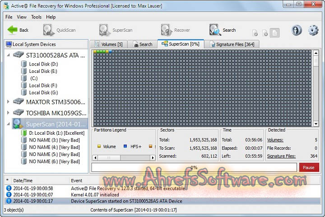
Task: Launch SuperScan from the toolbar
Action: tap(116, 30)
